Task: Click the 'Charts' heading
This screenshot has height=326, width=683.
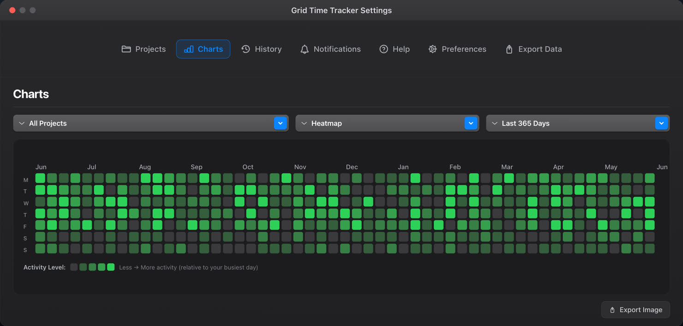Action: tap(31, 94)
